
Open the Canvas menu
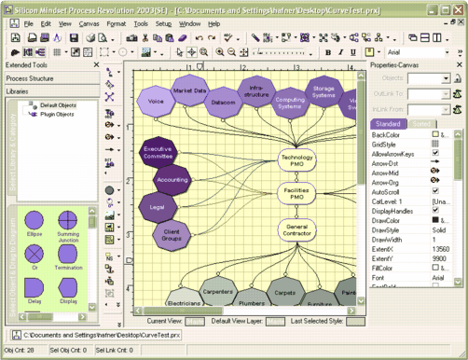(89, 24)
